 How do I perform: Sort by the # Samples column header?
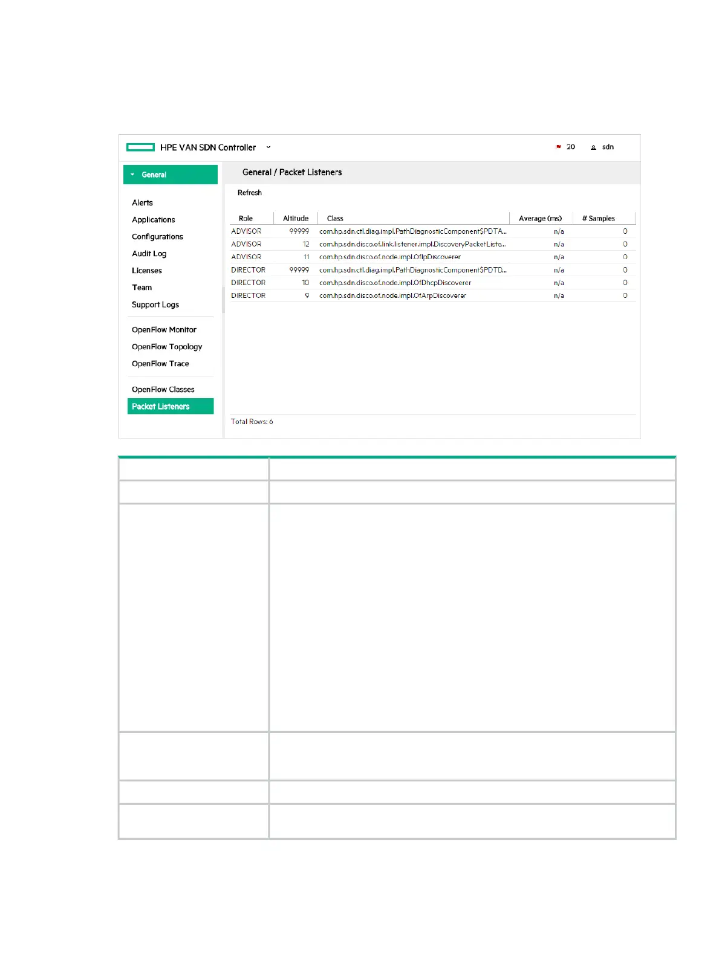point(598,219)
